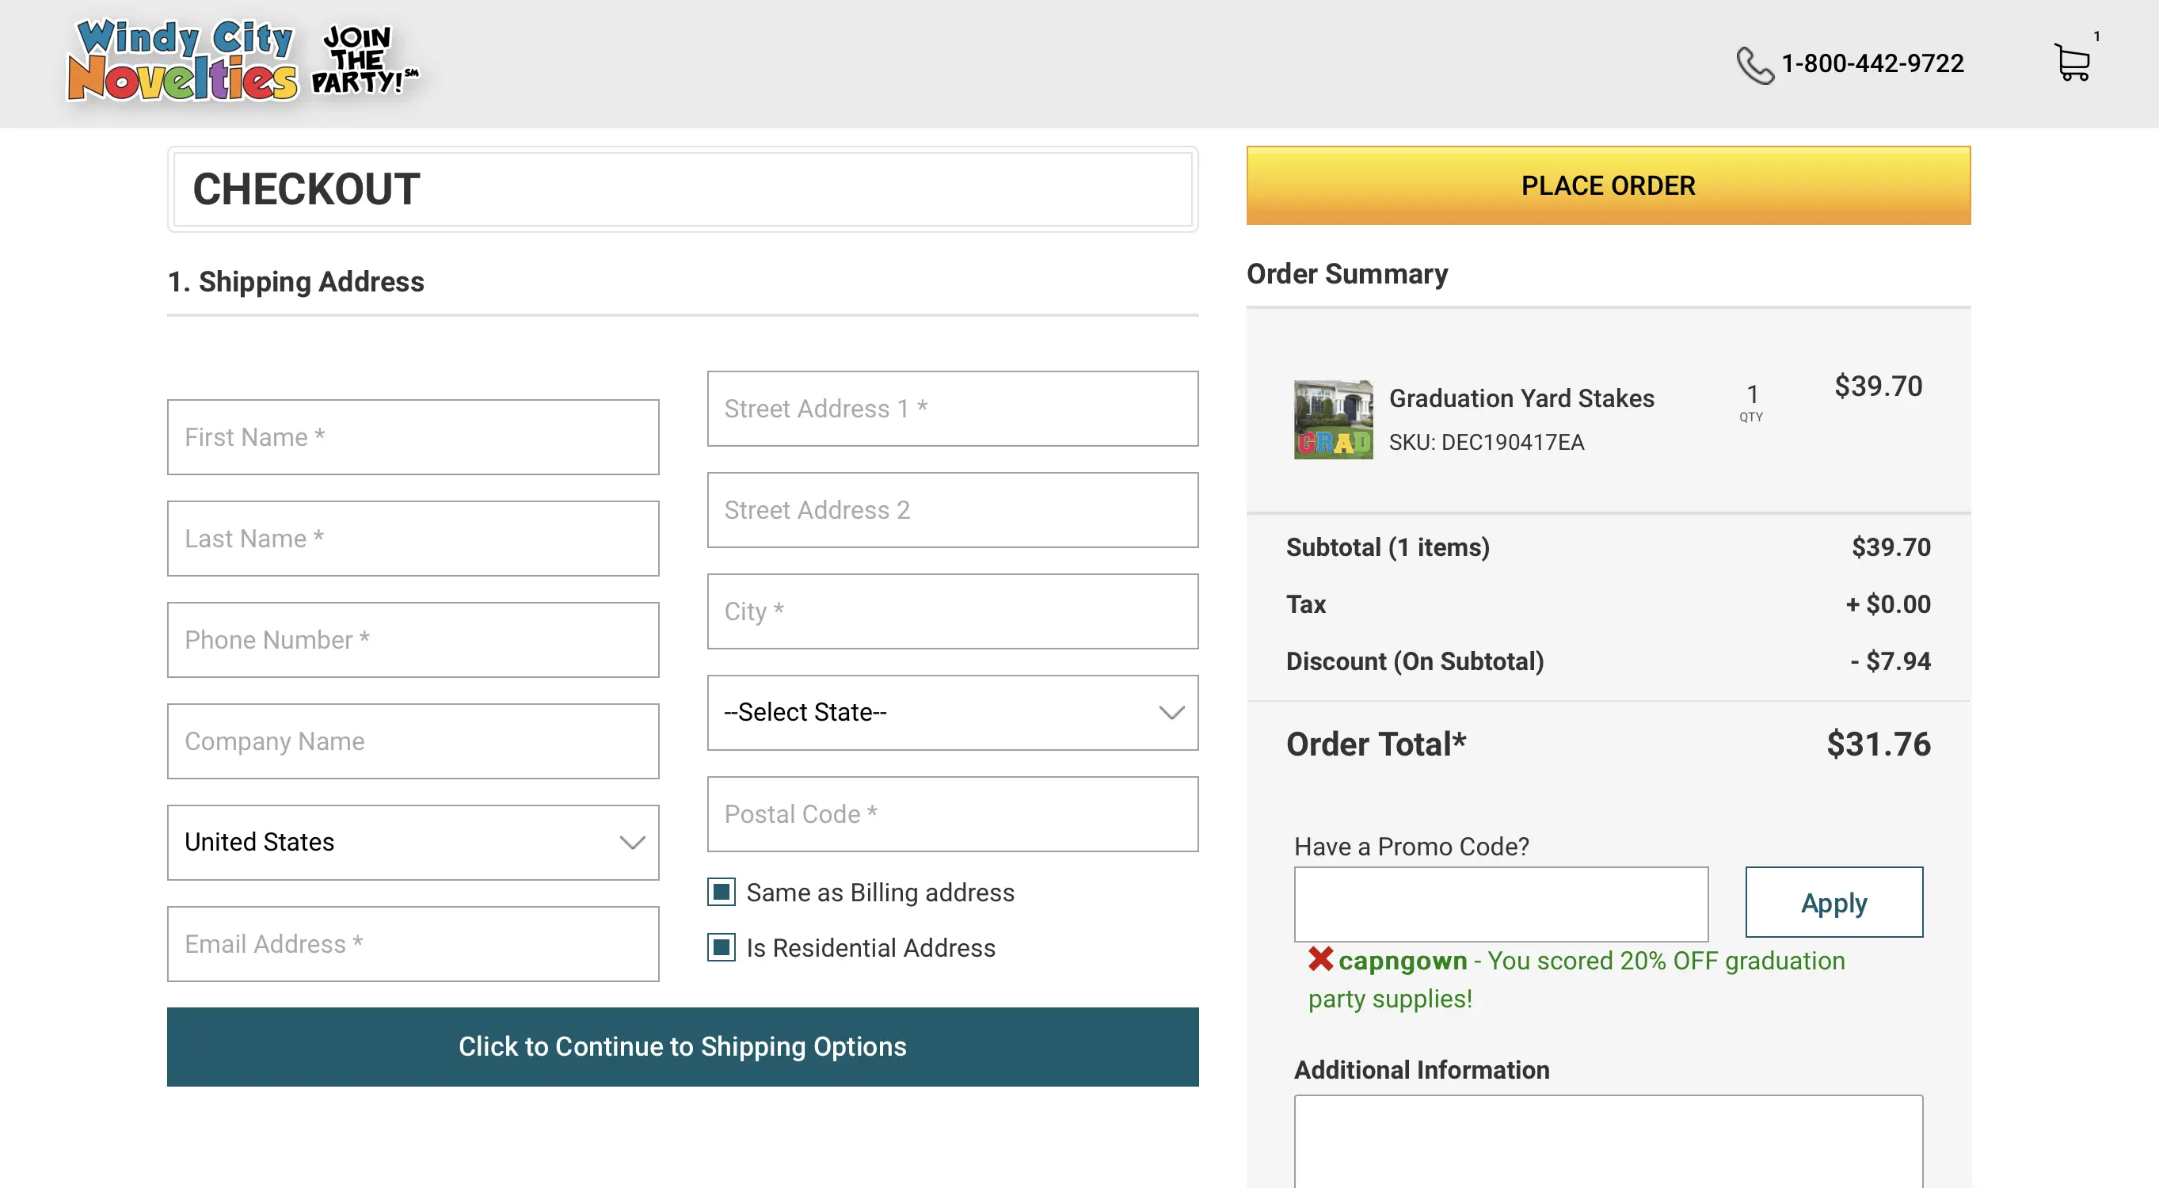
Task: Remove the capngown promo code (red X)
Action: coord(1320,959)
